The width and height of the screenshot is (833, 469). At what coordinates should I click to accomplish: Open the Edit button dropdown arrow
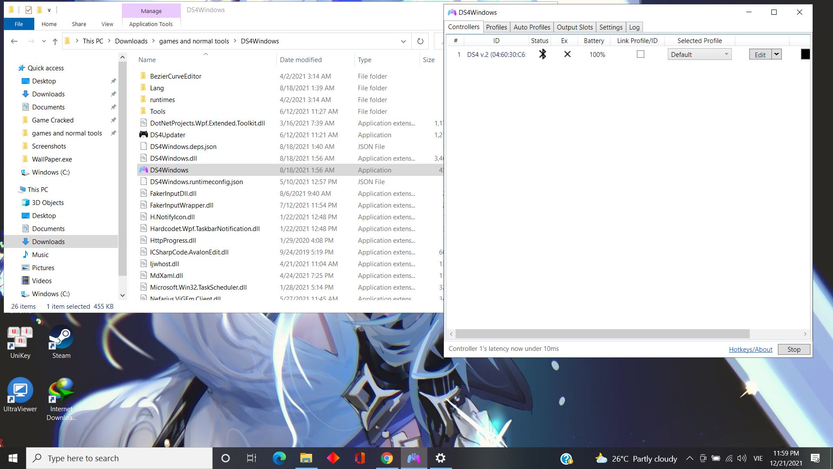pyautogui.click(x=777, y=54)
